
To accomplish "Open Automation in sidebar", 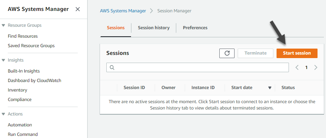I will coord(20,125).
